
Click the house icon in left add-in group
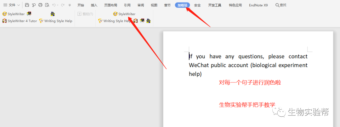click(x=53, y=14)
